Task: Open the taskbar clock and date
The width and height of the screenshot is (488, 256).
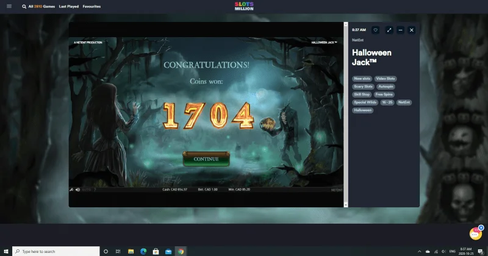Action: tap(465, 251)
